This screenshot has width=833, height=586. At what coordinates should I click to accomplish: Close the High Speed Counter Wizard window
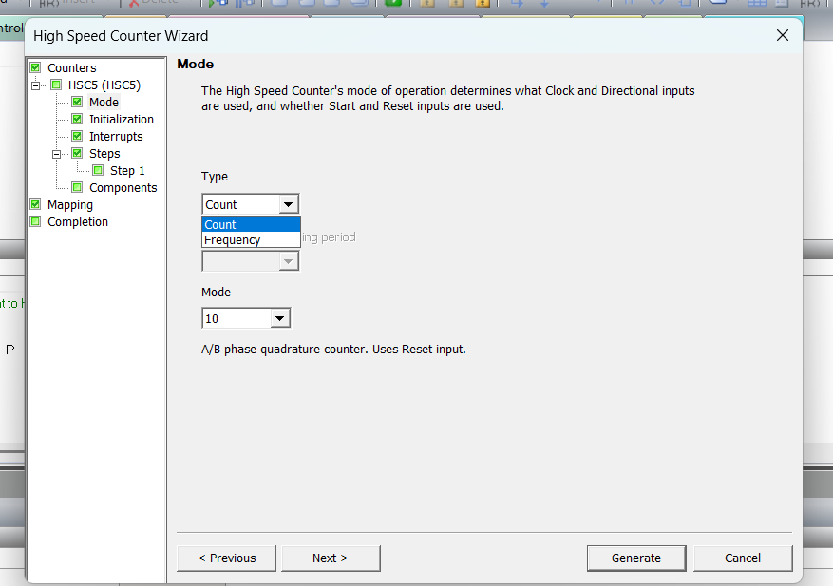(x=782, y=36)
